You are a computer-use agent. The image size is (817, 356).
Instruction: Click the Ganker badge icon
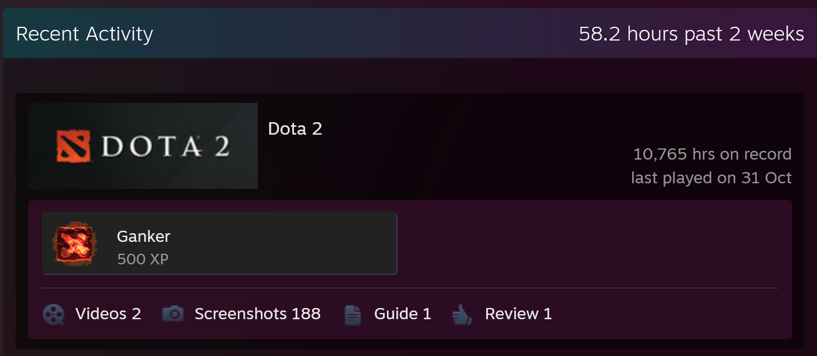tap(75, 244)
